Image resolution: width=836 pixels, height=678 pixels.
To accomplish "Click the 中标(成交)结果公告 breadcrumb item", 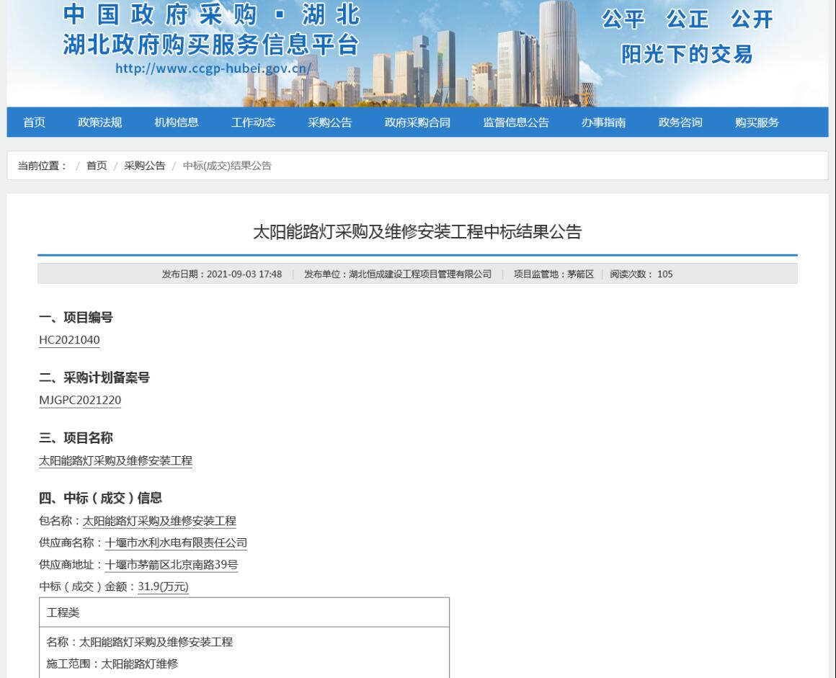I will pos(227,166).
